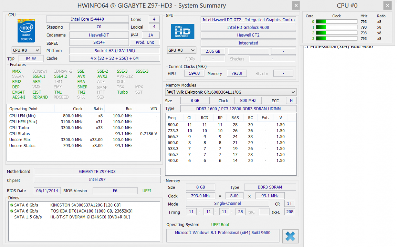Click the CR 1T field
The image size is (397, 247).
pos(290,204)
